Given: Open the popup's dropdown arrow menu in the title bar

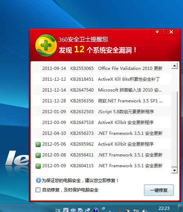Looking at the screenshot, I should click(157, 32).
